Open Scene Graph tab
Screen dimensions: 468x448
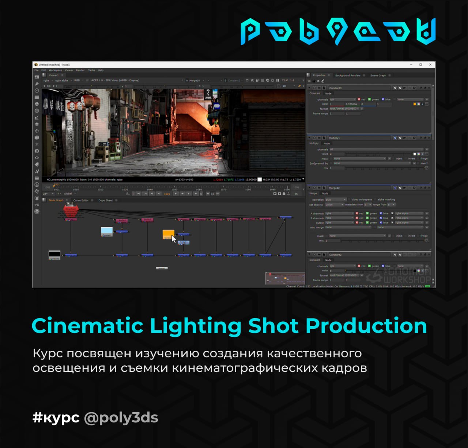[378, 75]
